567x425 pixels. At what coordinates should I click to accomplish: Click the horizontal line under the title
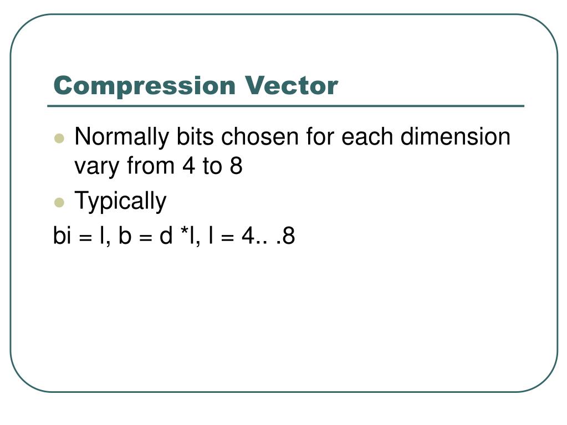(285, 106)
